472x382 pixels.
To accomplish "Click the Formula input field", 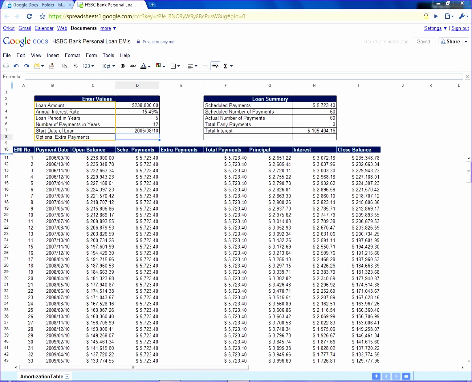I will pos(244,77).
